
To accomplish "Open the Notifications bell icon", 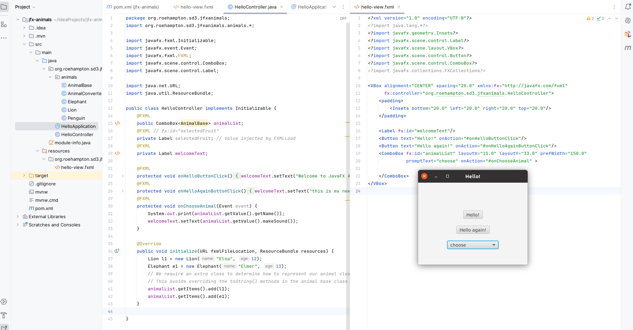I will click(628, 7).
